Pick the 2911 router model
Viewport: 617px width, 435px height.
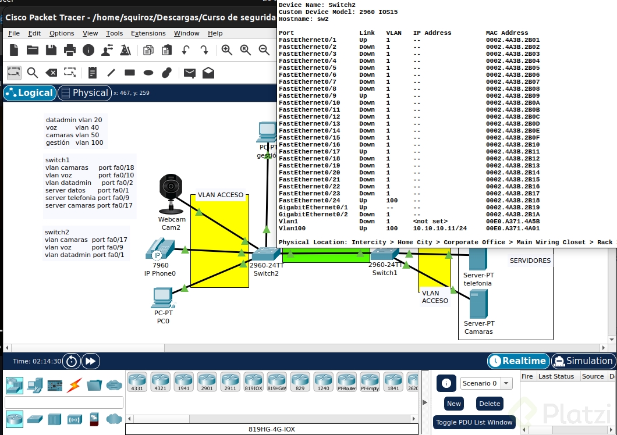click(230, 382)
